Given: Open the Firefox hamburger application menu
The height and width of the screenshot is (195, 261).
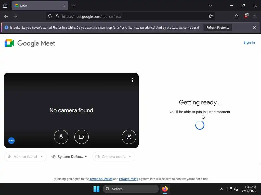Looking at the screenshot, I should point(255,16).
